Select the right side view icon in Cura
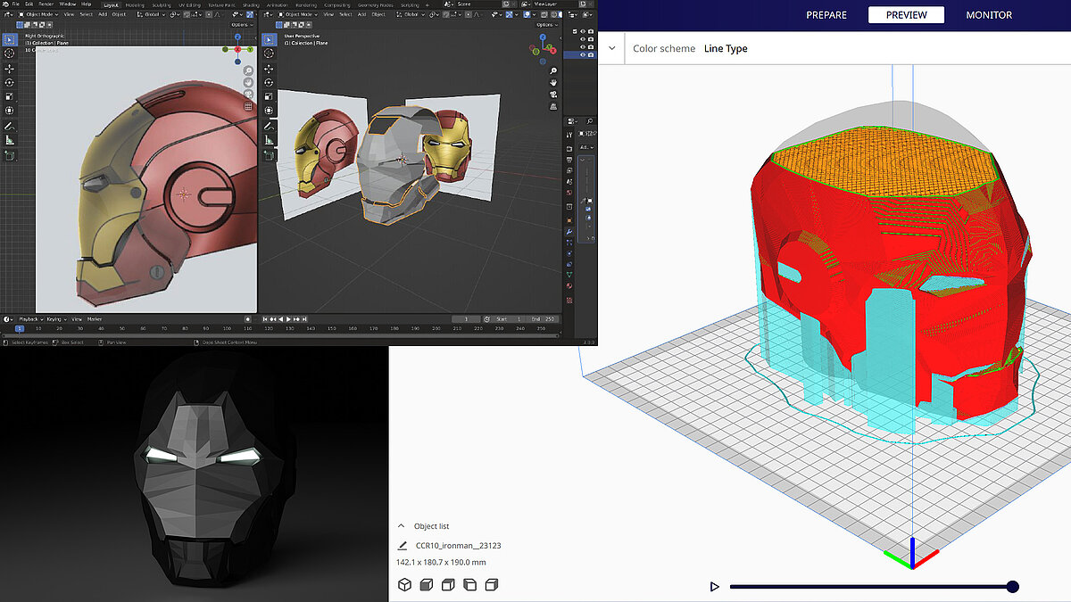Image resolution: width=1071 pixels, height=602 pixels. (493, 585)
